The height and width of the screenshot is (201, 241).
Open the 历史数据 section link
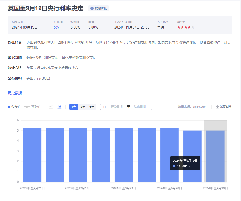(15, 93)
